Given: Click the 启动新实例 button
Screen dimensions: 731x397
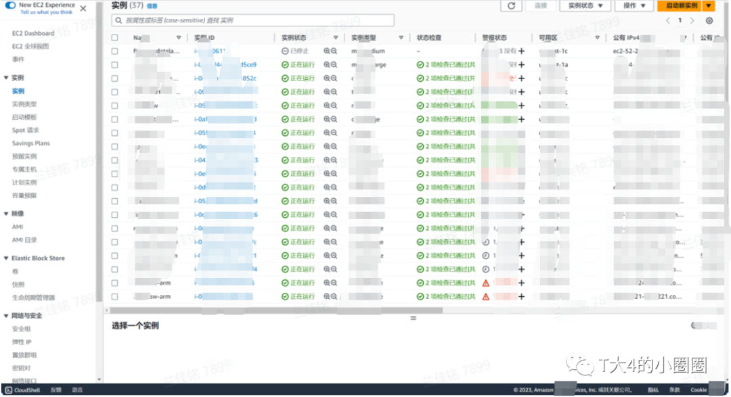Looking at the screenshot, I should pyautogui.click(x=681, y=5).
